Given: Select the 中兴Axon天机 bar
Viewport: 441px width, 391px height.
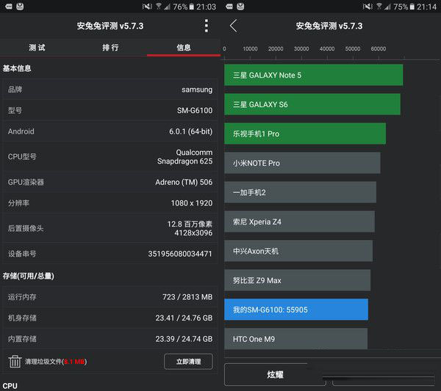Looking at the screenshot, I should [298, 251].
